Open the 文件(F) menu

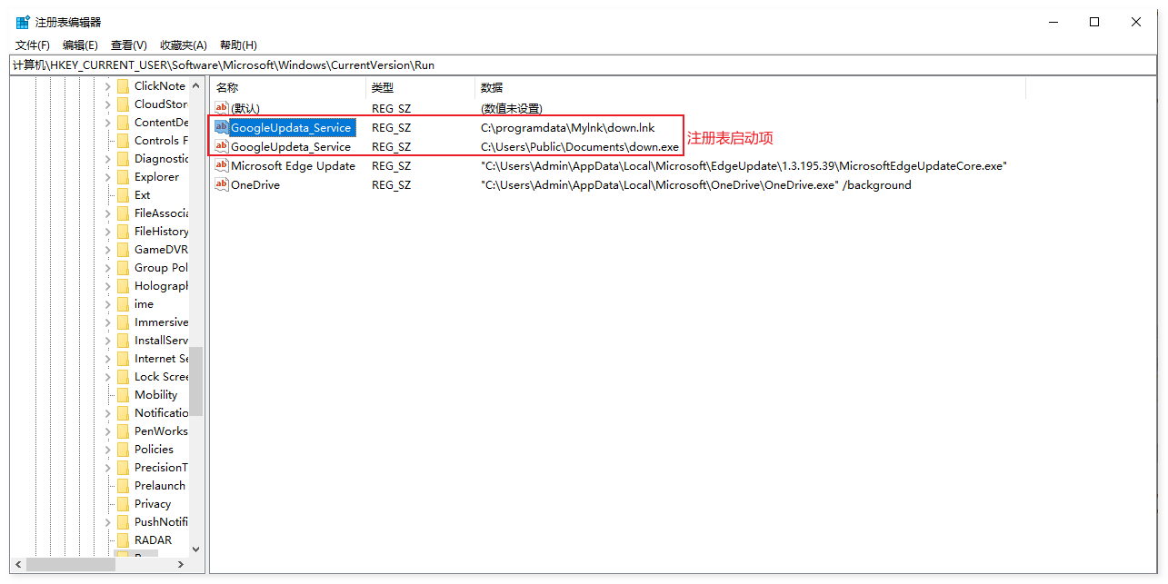(x=33, y=45)
